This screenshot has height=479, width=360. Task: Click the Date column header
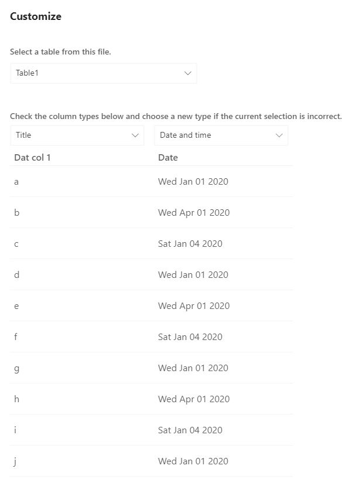coord(168,157)
